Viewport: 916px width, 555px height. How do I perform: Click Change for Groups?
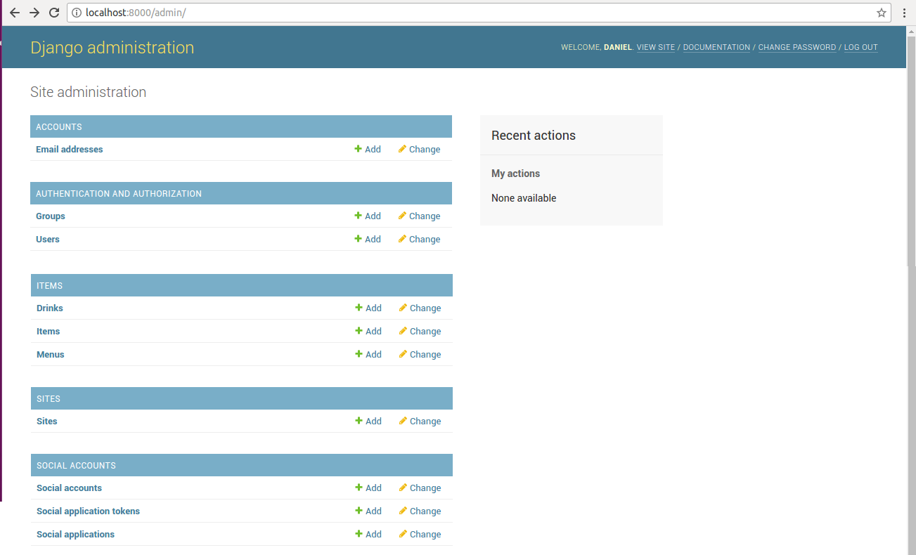click(x=419, y=216)
